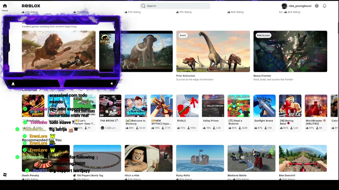Click the Roblox Studio icon in sidebar
The image size is (339, 190).
point(5,175)
